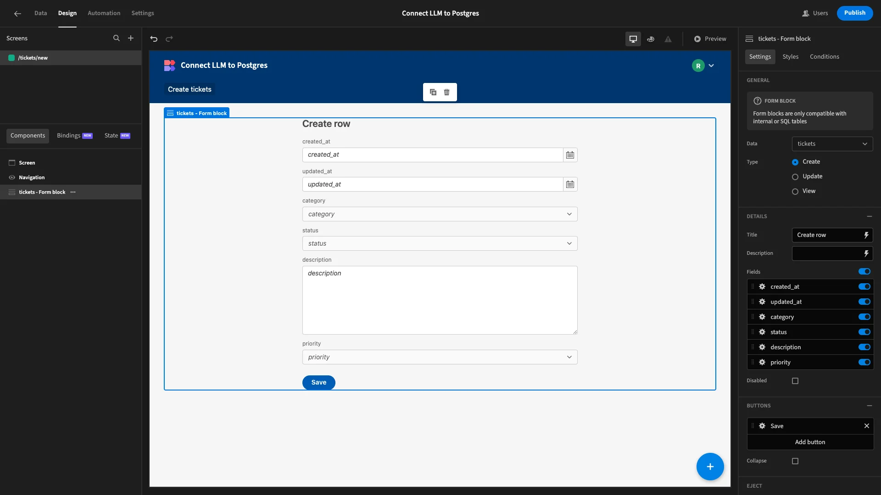The width and height of the screenshot is (881, 495).
Task: Open the top Settings tab
Action: pyautogui.click(x=143, y=13)
